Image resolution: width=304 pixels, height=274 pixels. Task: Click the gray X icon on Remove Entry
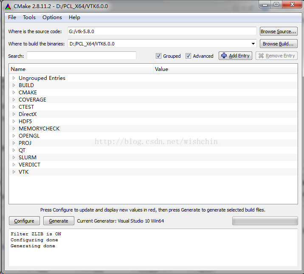pos(261,56)
